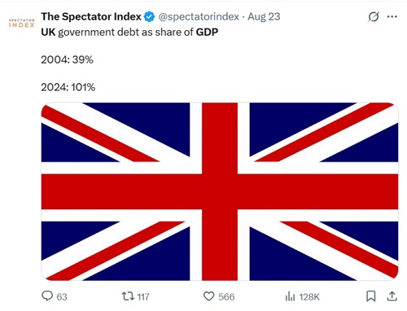Open the share upload icon

[x=392, y=296]
